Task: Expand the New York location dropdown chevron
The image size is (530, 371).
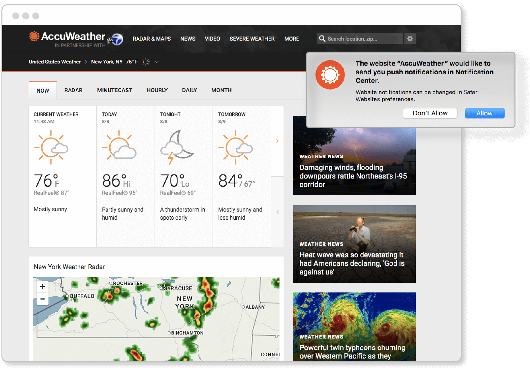Action: (157, 62)
